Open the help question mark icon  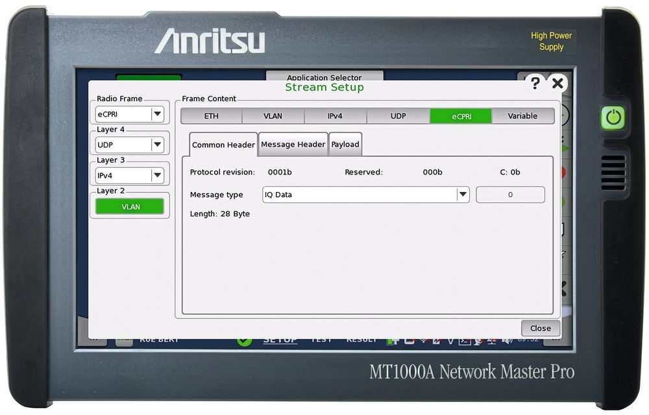click(535, 83)
